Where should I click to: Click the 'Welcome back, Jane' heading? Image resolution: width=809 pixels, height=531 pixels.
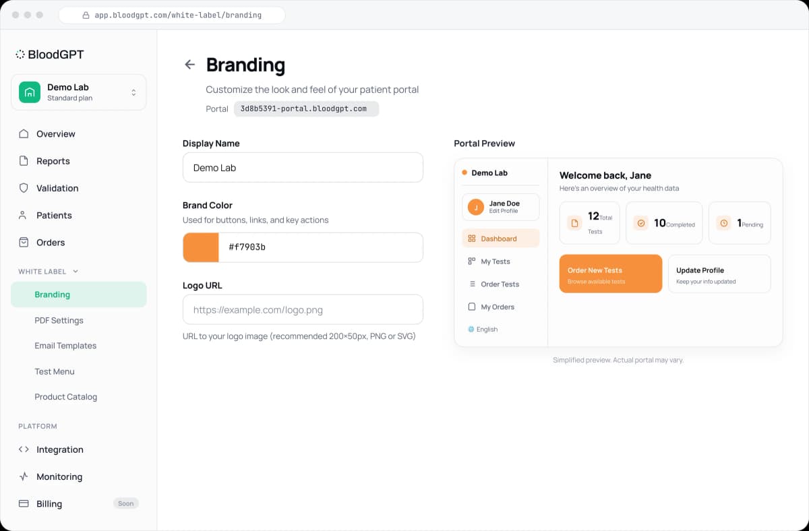[605, 175]
